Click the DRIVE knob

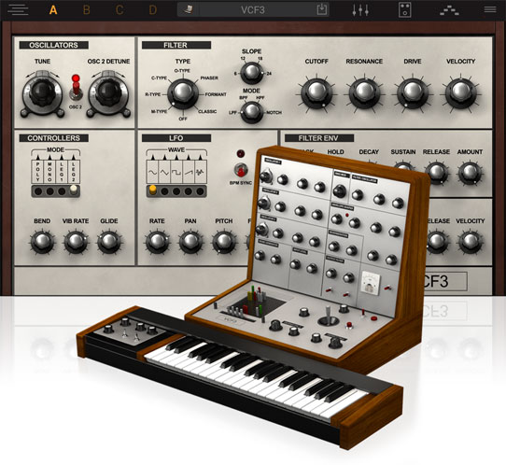(413, 94)
